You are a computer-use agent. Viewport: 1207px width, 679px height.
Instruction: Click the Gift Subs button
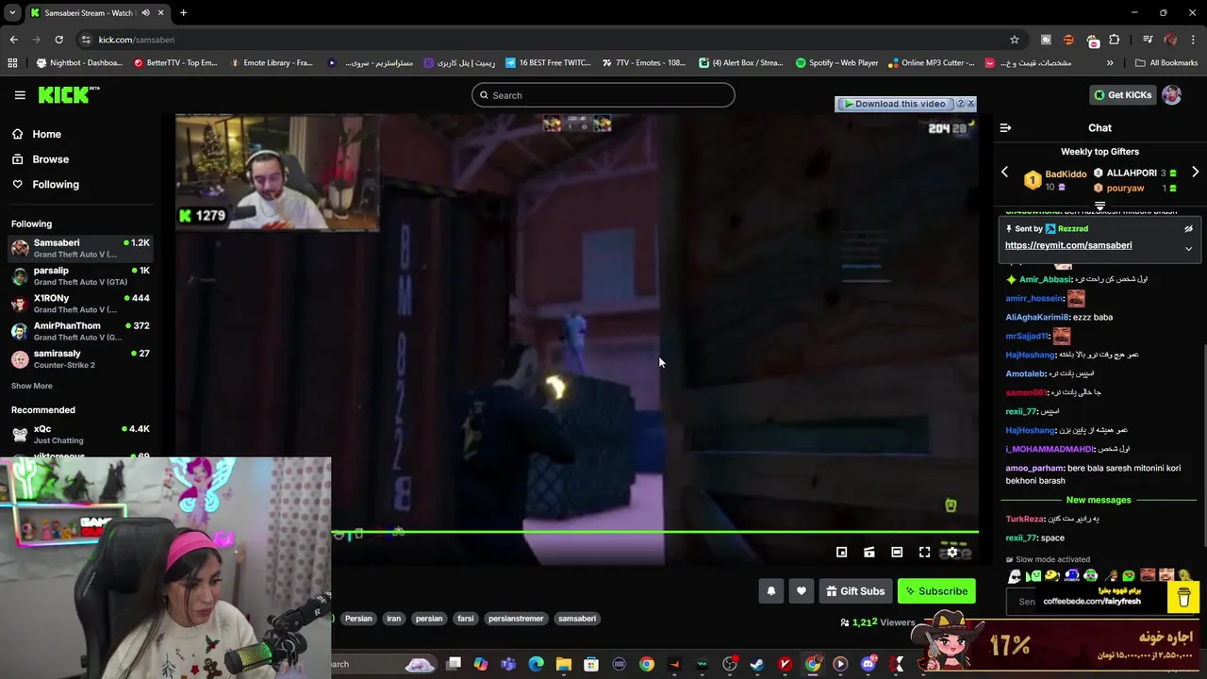[855, 591]
